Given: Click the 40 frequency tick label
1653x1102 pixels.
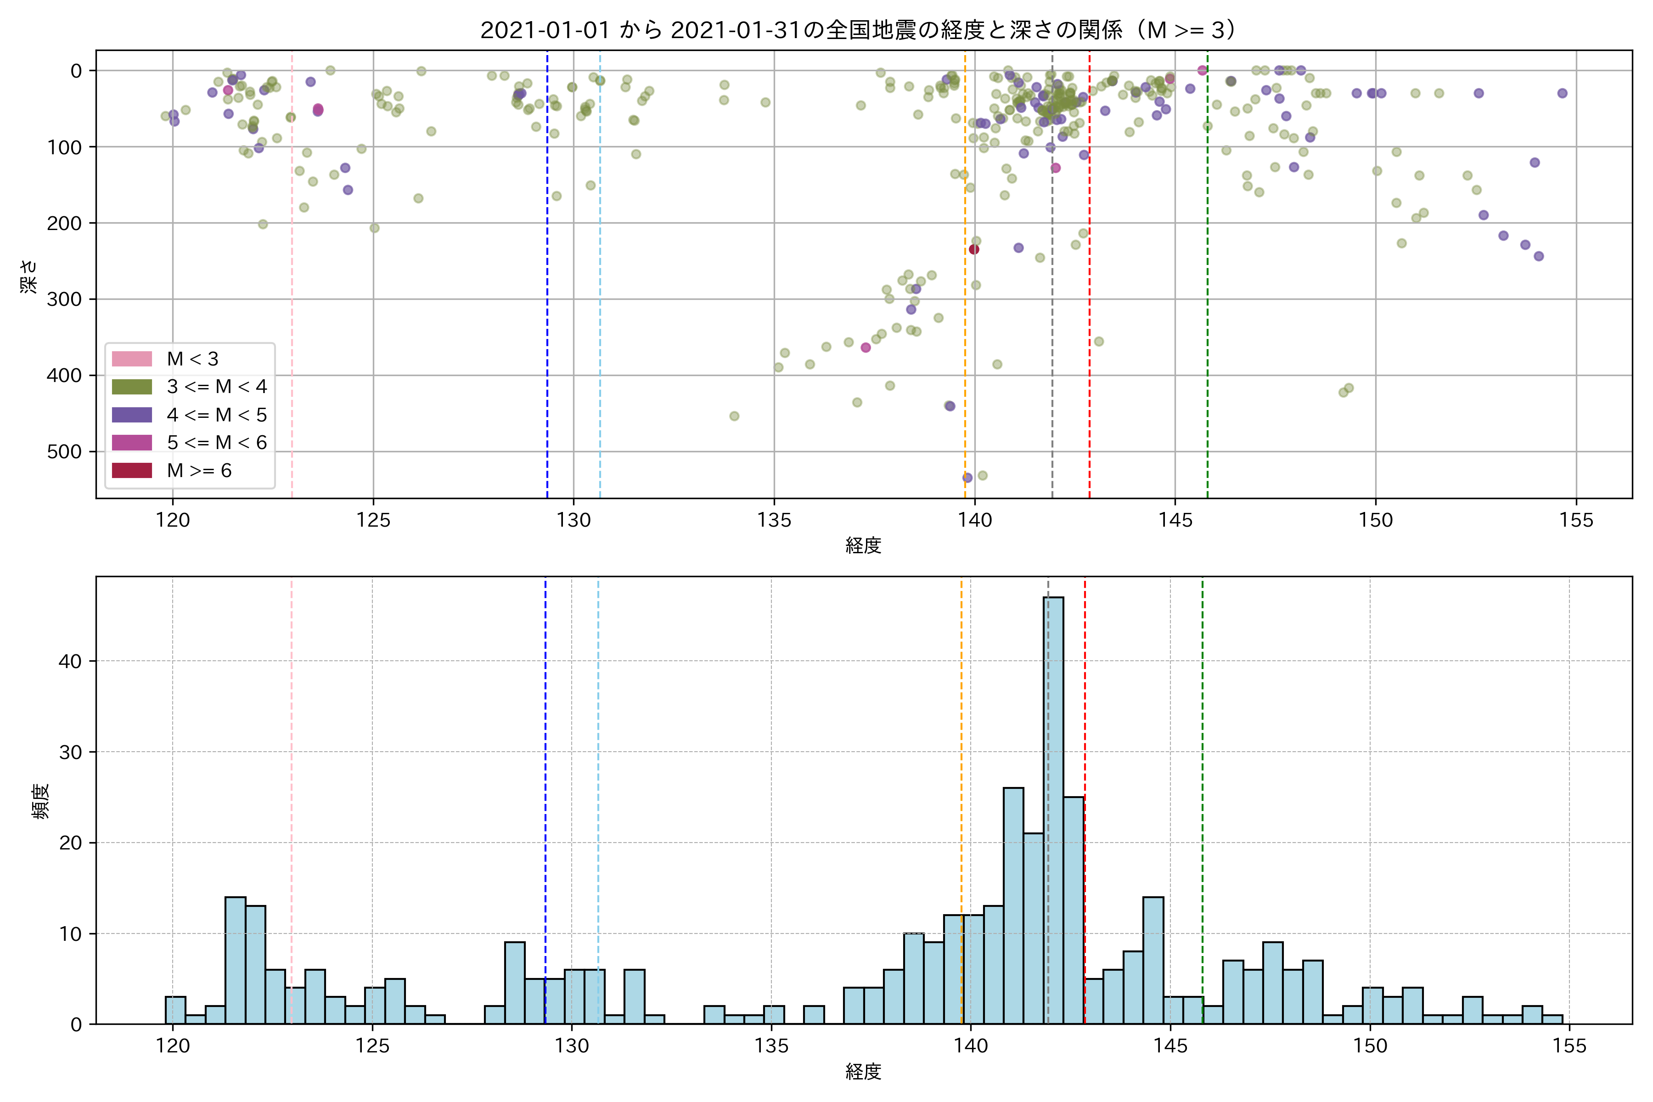Looking at the screenshot, I should pos(70,661).
